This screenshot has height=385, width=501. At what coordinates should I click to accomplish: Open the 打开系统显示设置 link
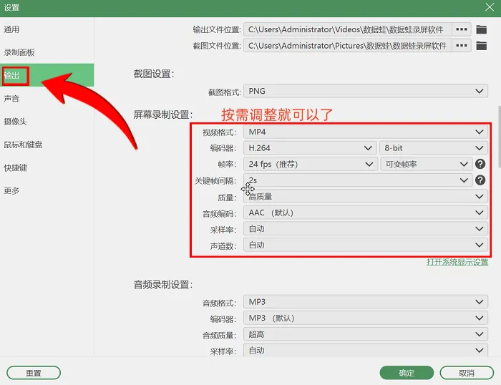pyautogui.click(x=457, y=262)
